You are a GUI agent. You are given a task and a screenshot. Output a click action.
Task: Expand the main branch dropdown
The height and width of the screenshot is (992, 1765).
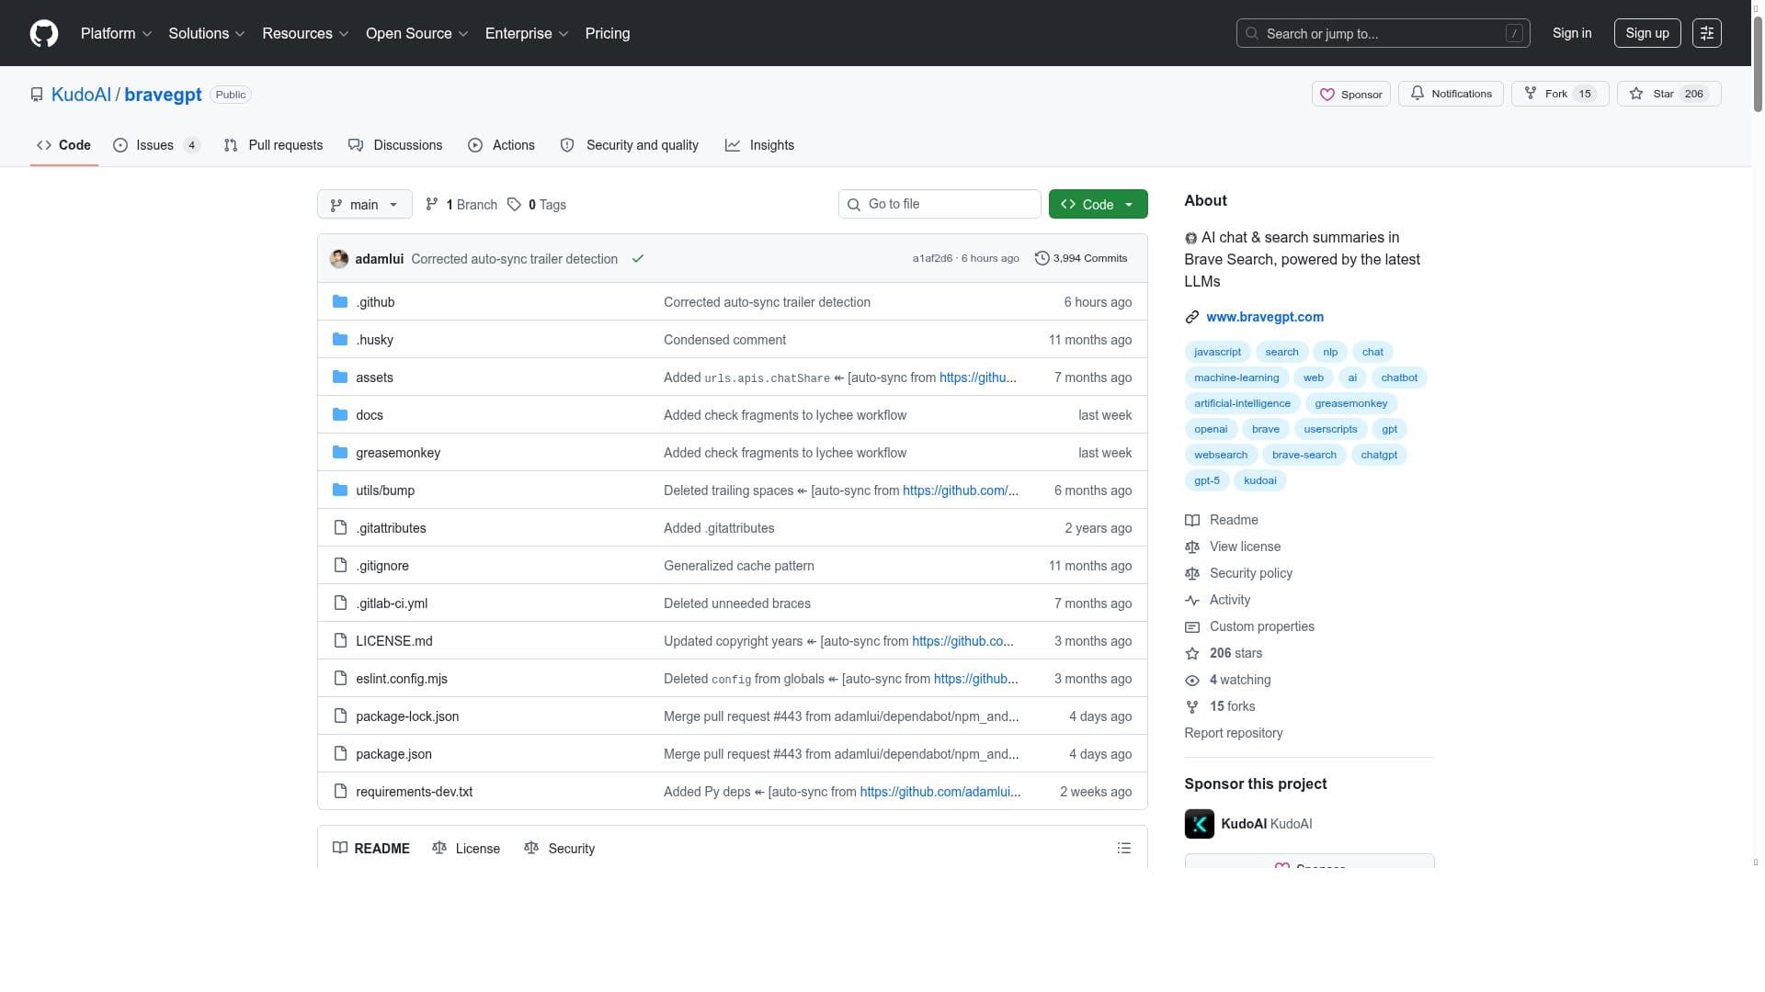click(364, 205)
